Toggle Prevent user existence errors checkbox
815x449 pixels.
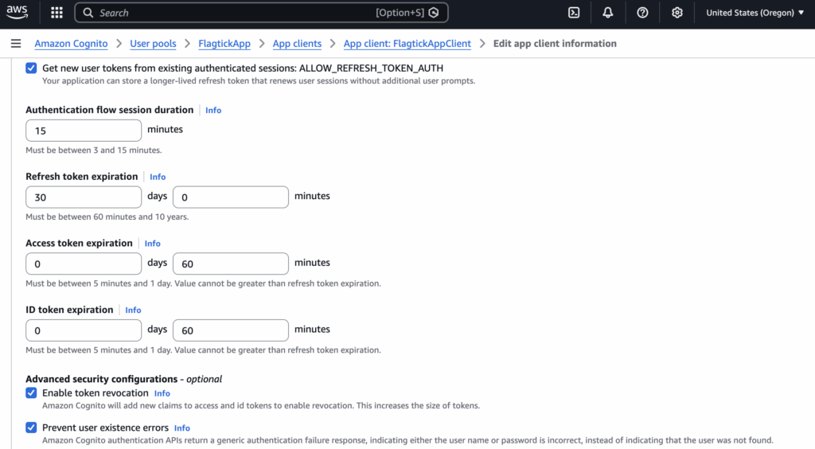31,428
